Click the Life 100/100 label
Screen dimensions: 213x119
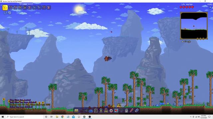pos(187,4)
